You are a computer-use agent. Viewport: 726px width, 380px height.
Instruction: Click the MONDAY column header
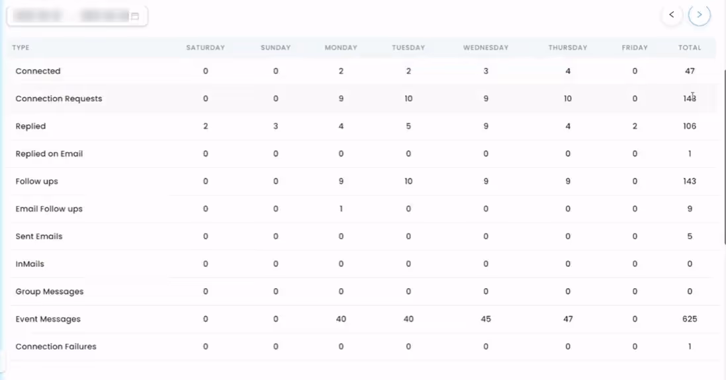[x=341, y=48]
